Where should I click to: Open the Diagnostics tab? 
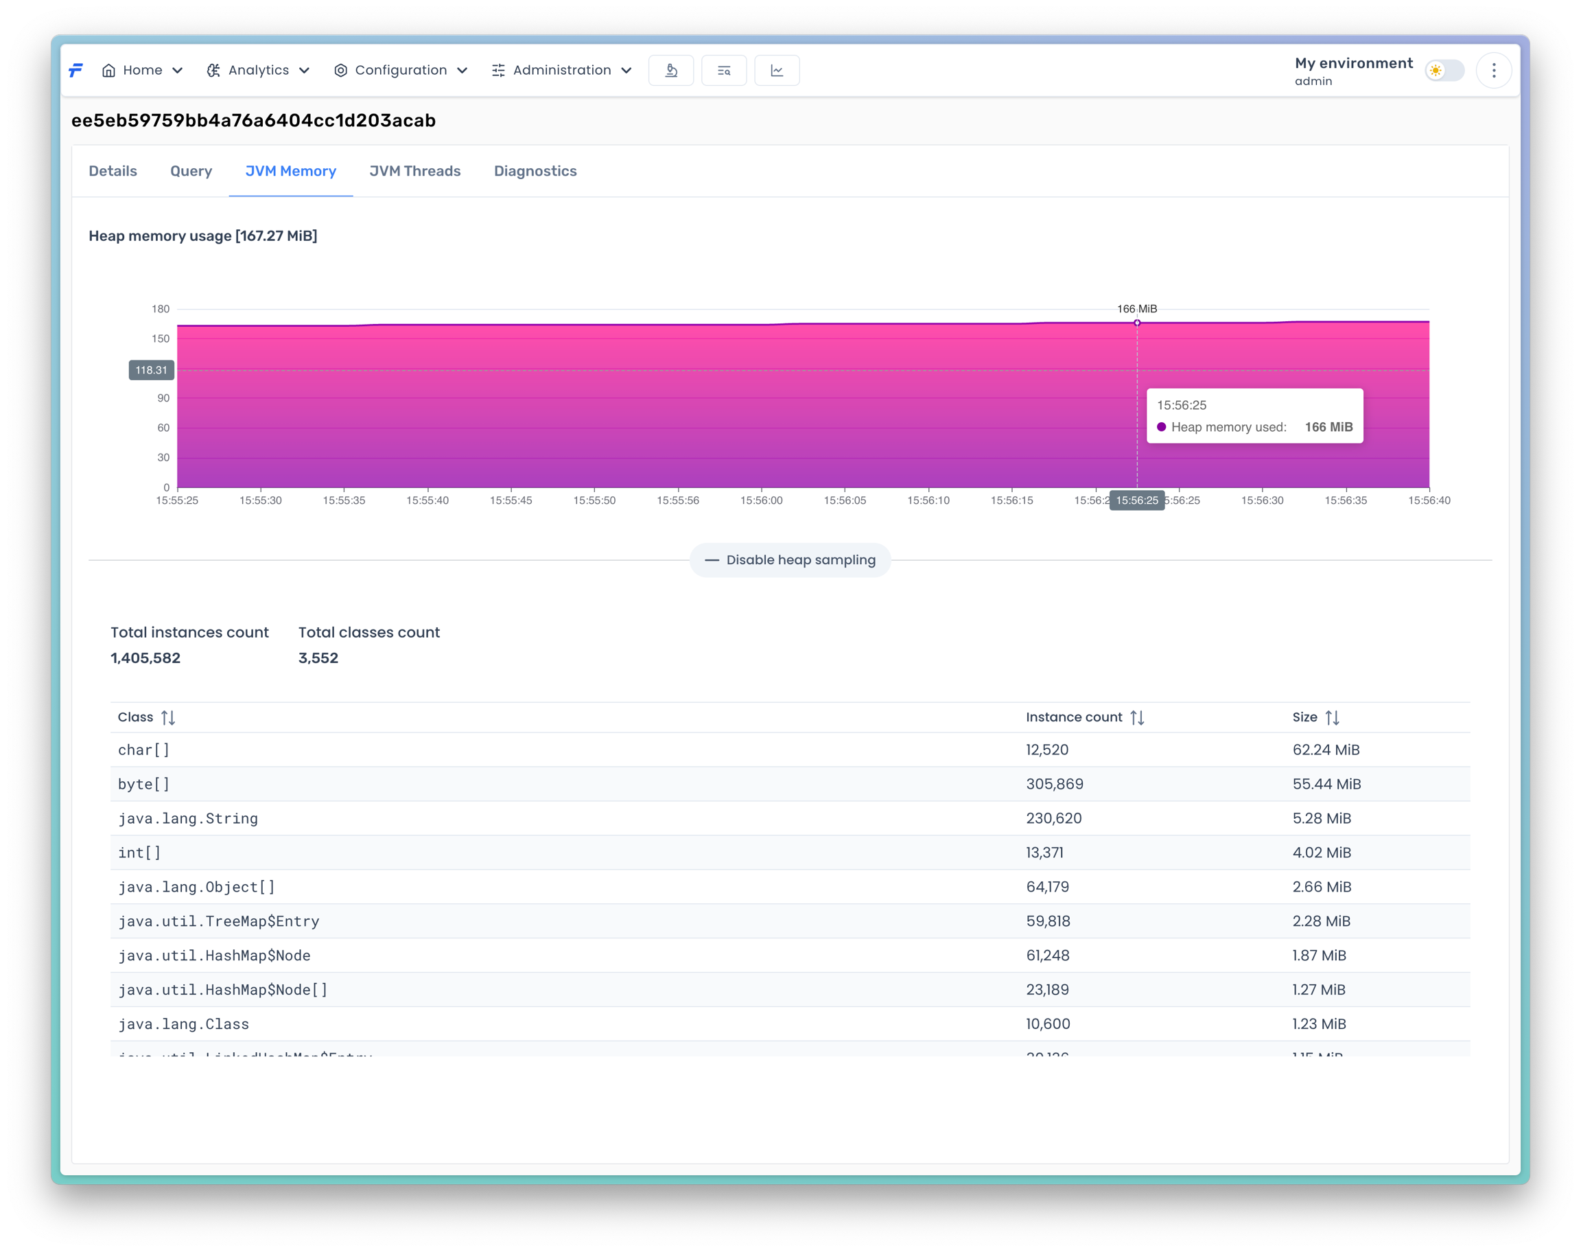(x=535, y=171)
